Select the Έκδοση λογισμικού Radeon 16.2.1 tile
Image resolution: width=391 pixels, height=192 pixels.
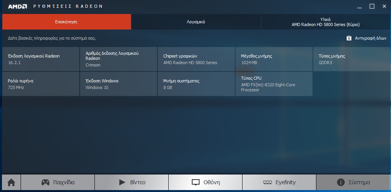(x=41, y=59)
